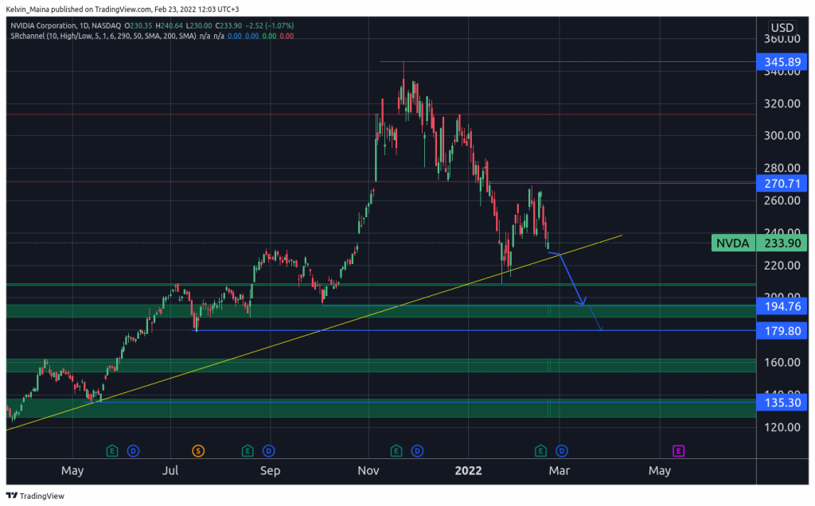Click the Mar label on time axis

[x=560, y=471]
